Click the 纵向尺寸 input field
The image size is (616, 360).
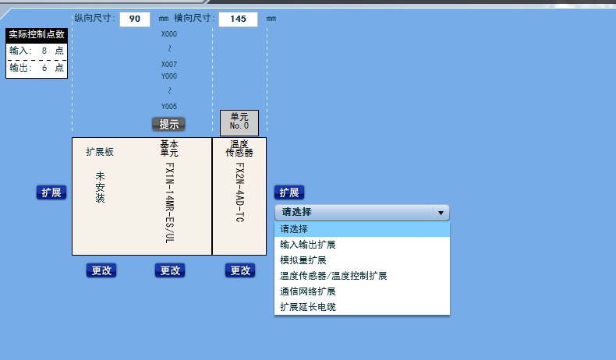[x=134, y=19]
